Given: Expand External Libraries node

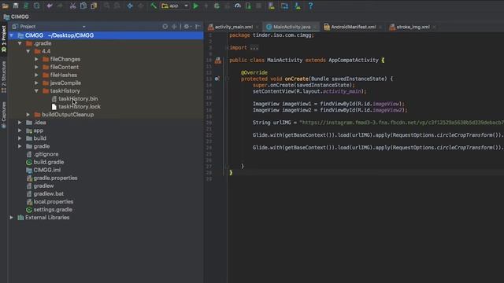Looking at the screenshot, I should point(12,218).
